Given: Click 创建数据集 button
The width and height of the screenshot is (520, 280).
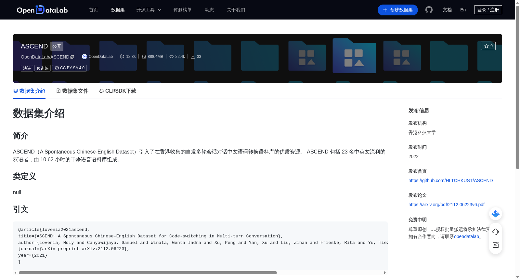Looking at the screenshot, I should pyautogui.click(x=397, y=10).
